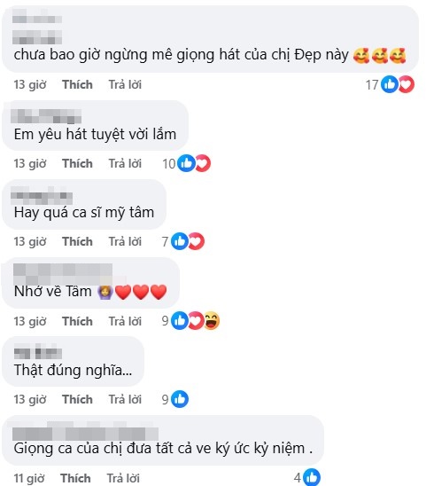Click Thích under 'Nhớ về Tâm' comment
The image size is (426, 486).
click(77, 321)
